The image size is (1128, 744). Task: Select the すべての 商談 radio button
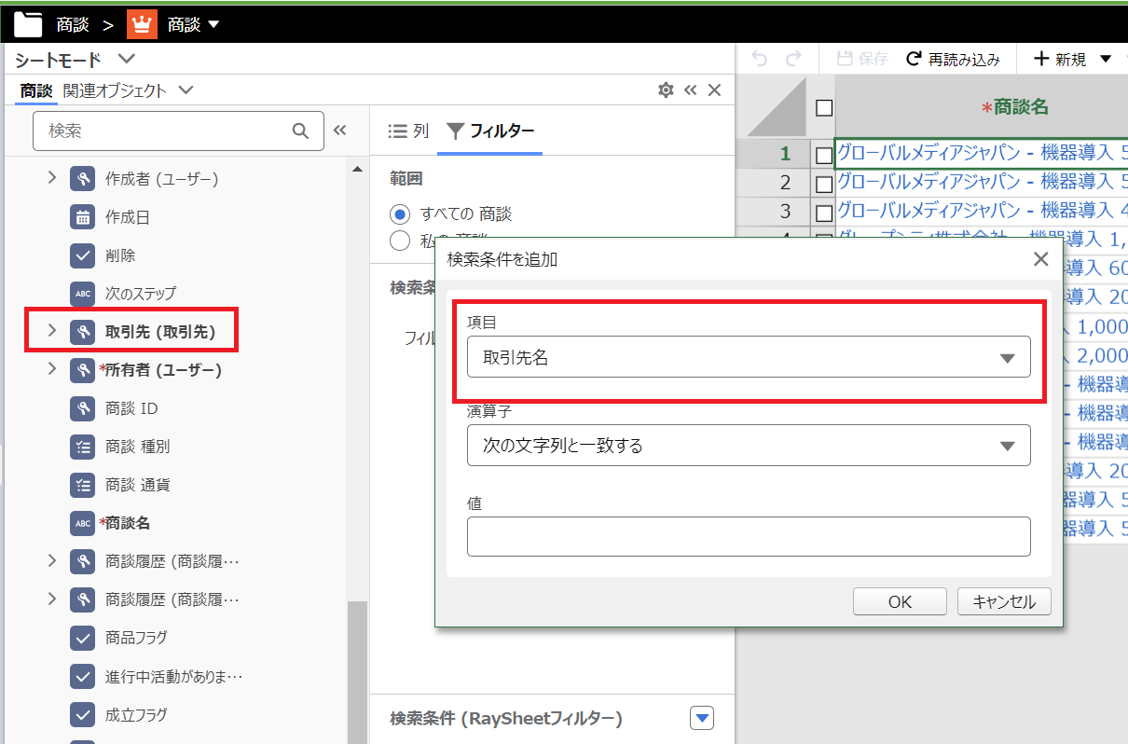pos(400,214)
